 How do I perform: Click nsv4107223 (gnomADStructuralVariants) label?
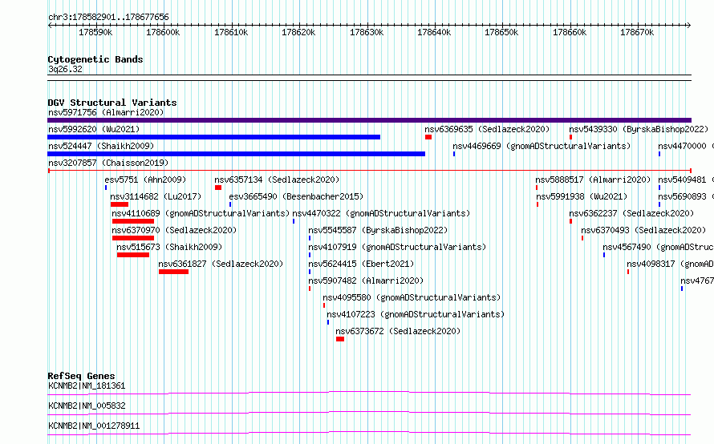pos(416,314)
